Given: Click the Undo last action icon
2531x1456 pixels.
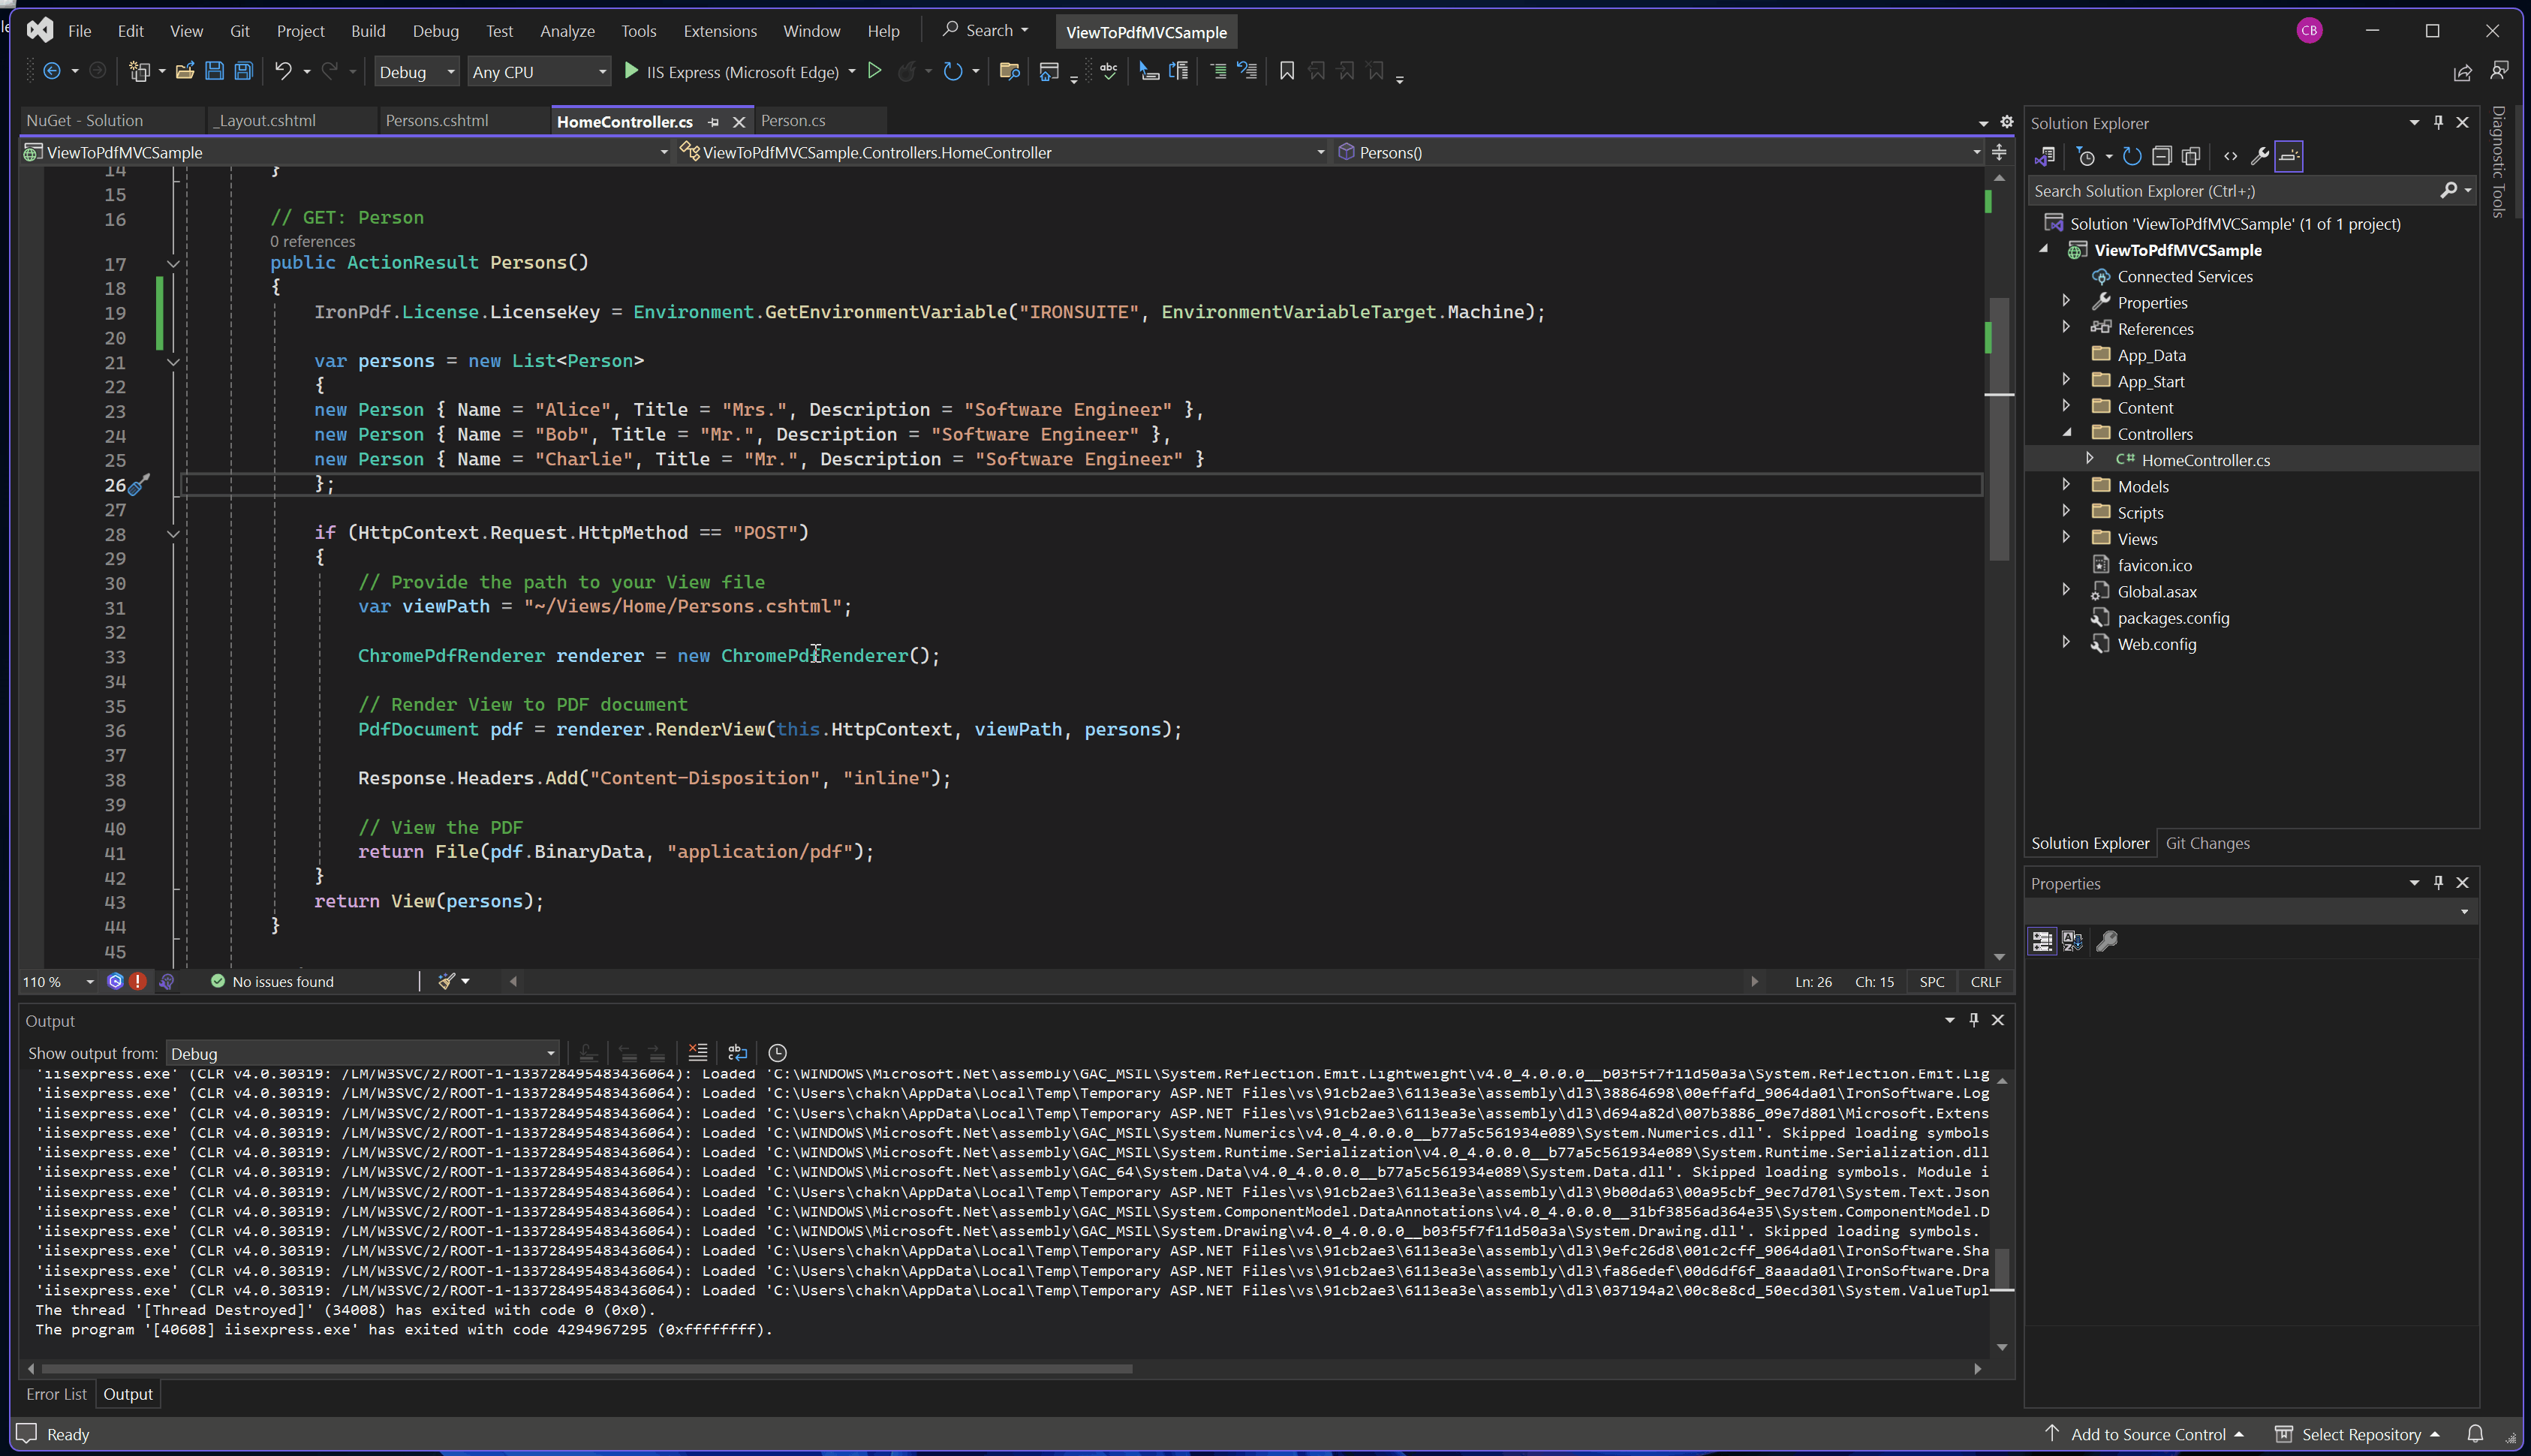Looking at the screenshot, I should tap(281, 71).
